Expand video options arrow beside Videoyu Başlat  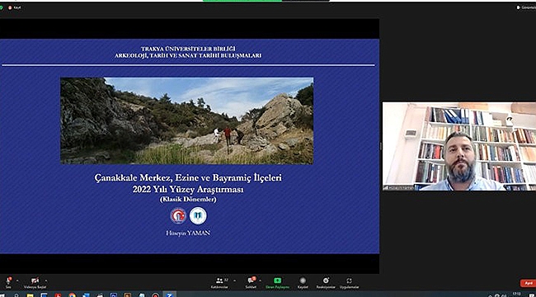coord(46,280)
